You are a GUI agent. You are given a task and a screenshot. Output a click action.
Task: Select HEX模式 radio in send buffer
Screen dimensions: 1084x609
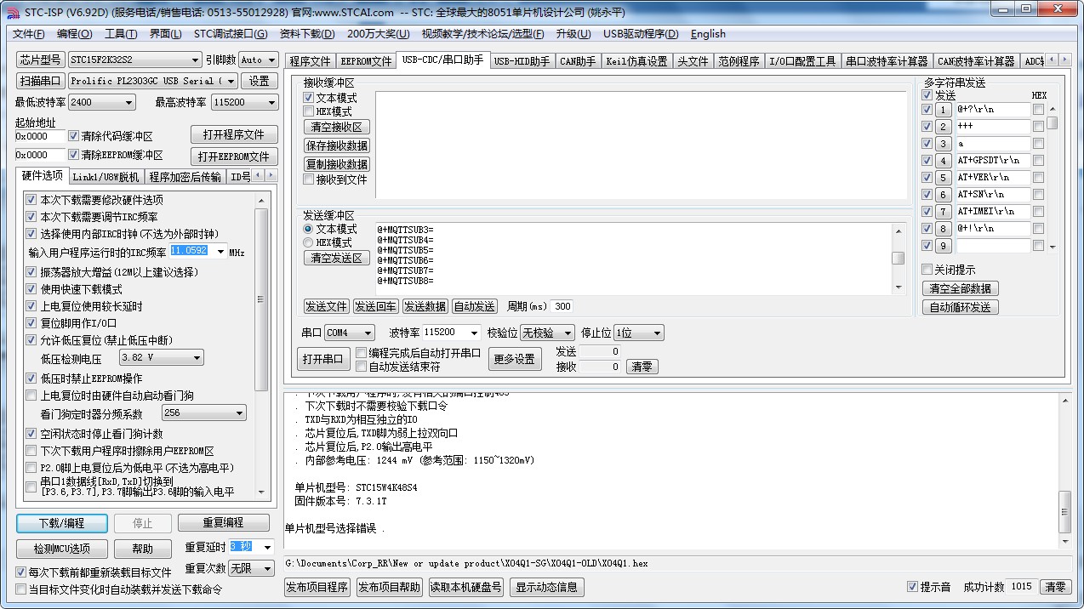pyautogui.click(x=309, y=242)
